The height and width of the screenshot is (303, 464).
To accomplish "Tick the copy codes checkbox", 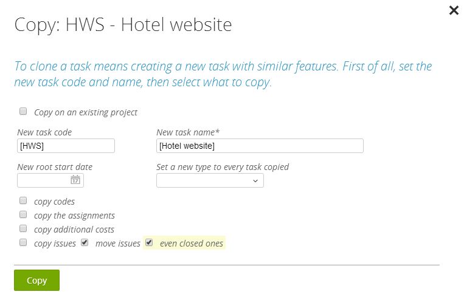I will [x=23, y=201].
